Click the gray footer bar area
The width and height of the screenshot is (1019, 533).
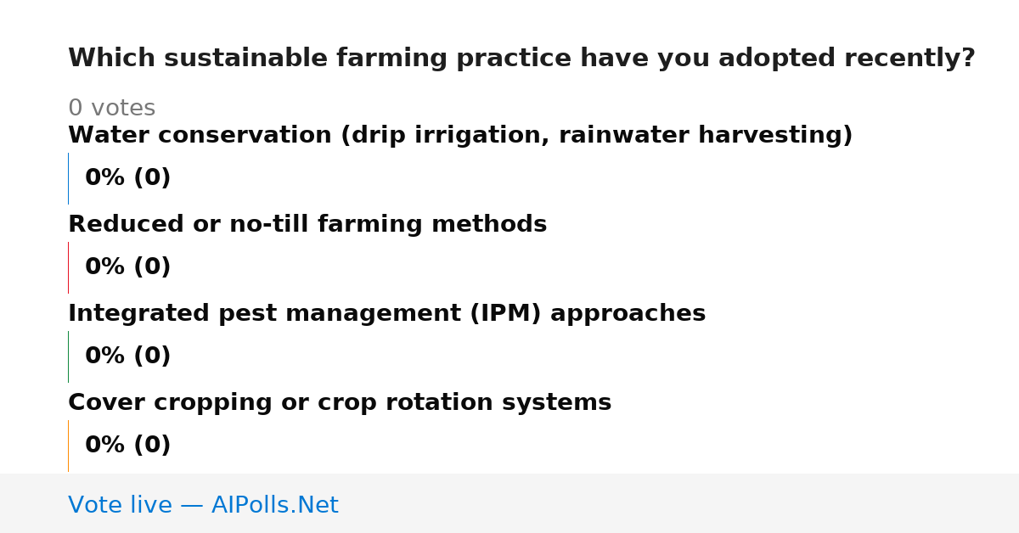pyautogui.click(x=509, y=503)
